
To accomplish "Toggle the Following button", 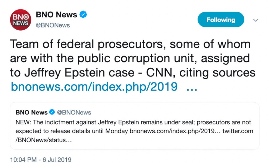I will (221, 20).
